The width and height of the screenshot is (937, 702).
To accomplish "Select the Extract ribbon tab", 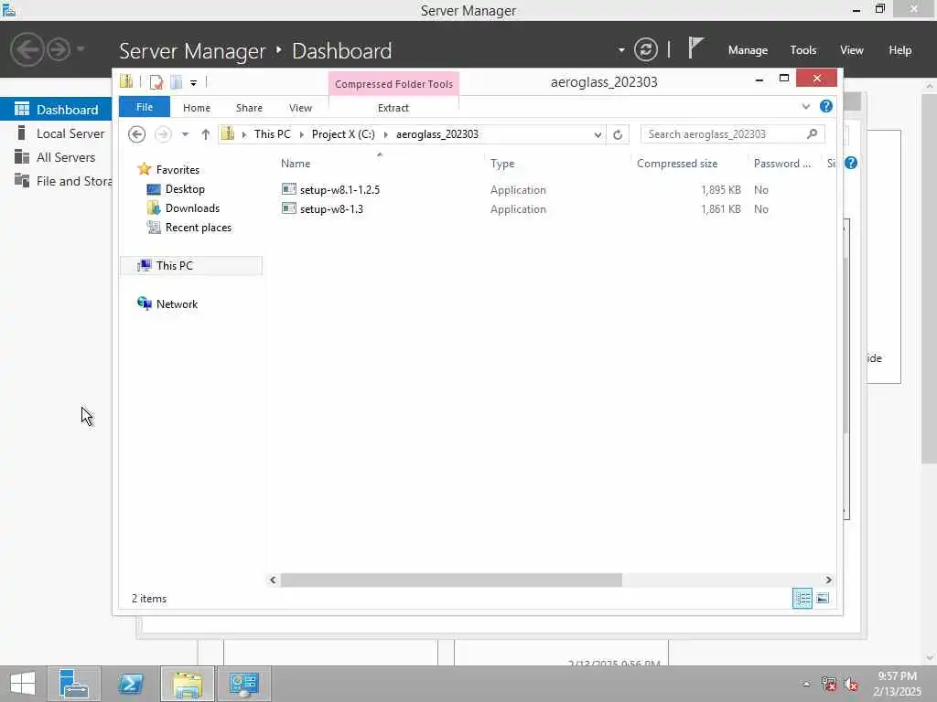I will click(x=393, y=108).
